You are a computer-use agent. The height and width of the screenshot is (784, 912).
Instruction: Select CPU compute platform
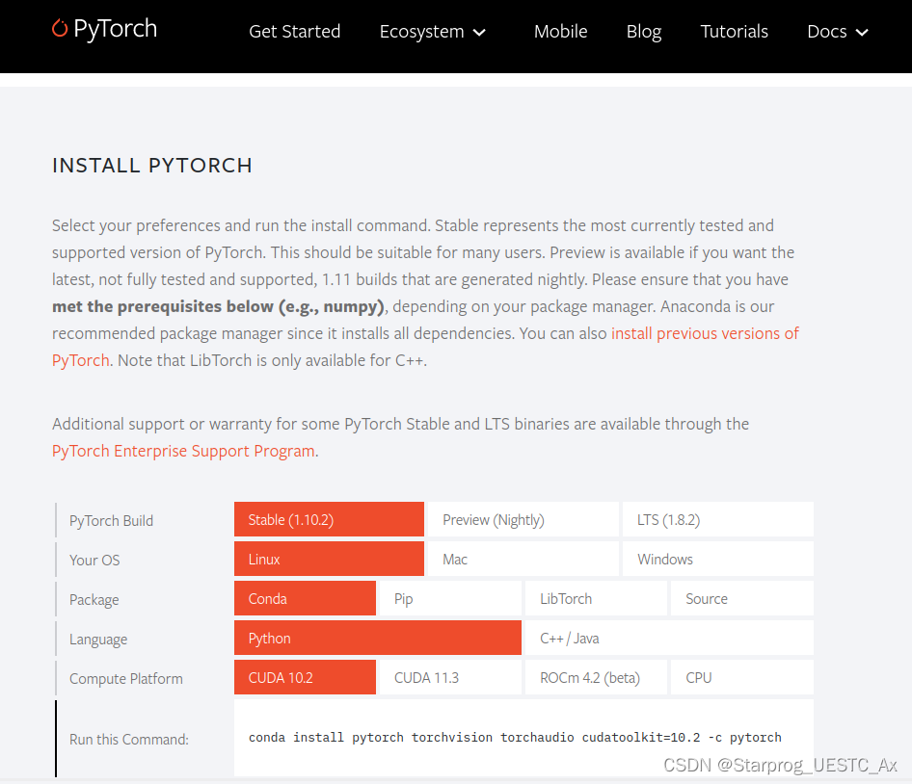coord(741,677)
